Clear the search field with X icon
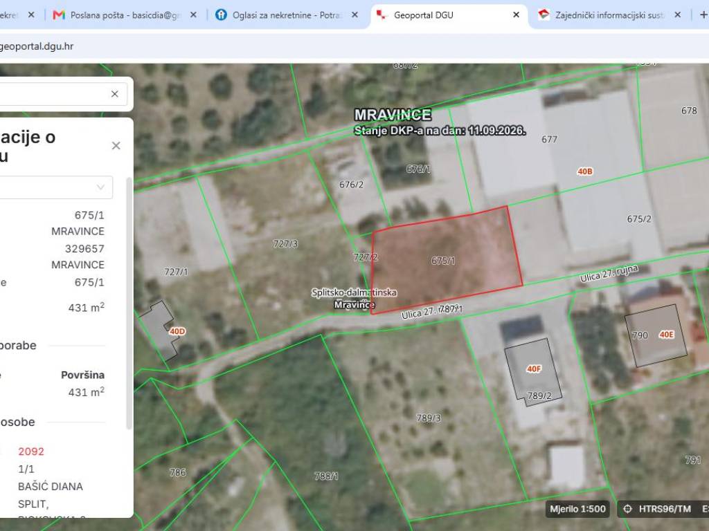 pyautogui.click(x=114, y=93)
